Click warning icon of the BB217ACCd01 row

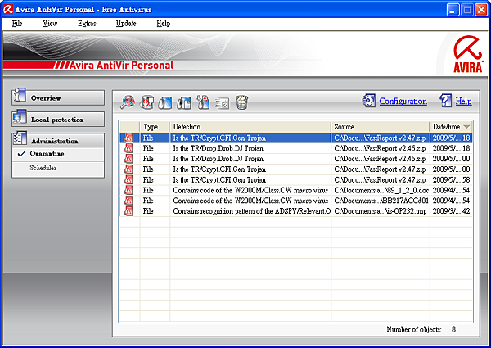click(128, 201)
